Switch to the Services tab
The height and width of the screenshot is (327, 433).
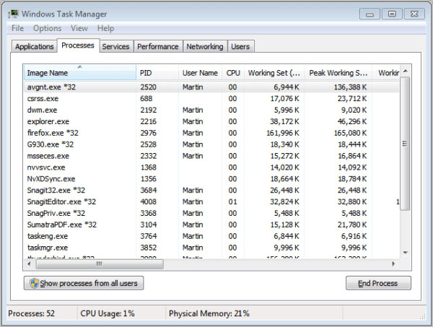[x=115, y=46]
